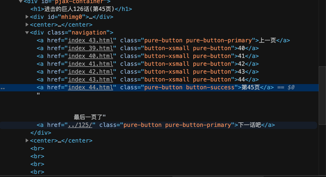Select the h1 text 进击的巨人126话(第45页)
Image resolution: width=326 pixels, height=177 pixels.
tap(80, 9)
